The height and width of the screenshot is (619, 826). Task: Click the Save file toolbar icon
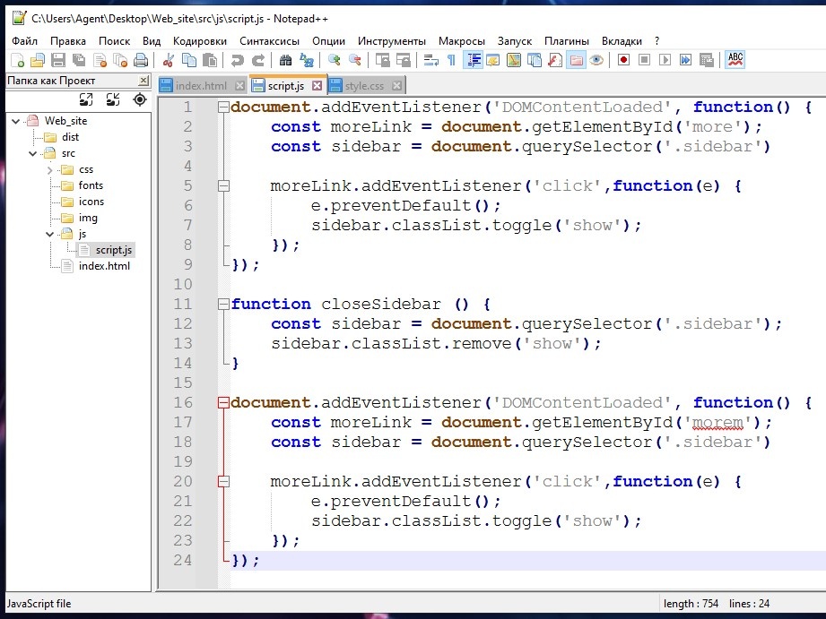(58, 60)
